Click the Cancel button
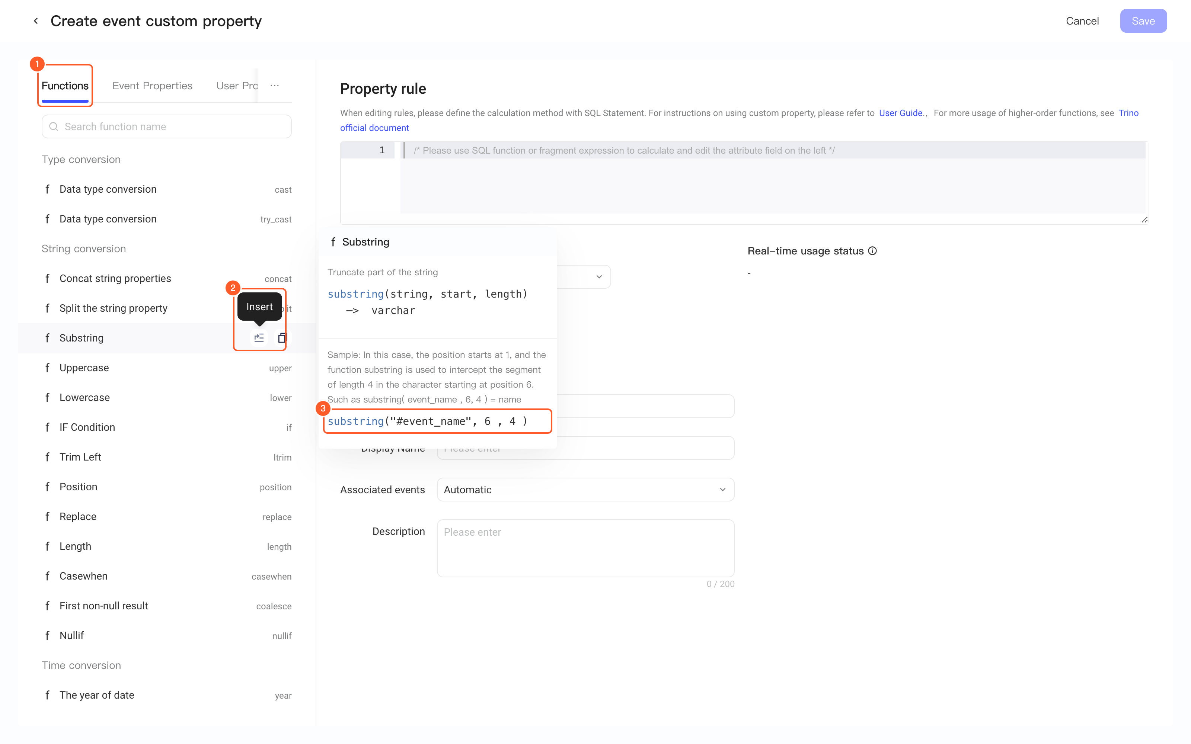Viewport: 1191px width, 744px height. [1082, 21]
